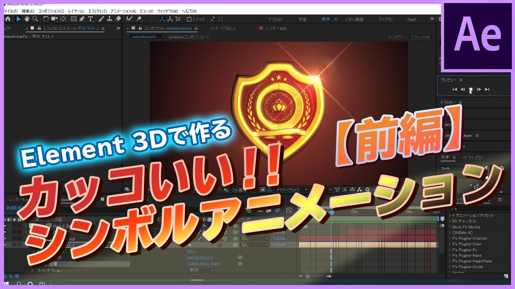Toggle the スナップ snapping checkbox

(189, 19)
